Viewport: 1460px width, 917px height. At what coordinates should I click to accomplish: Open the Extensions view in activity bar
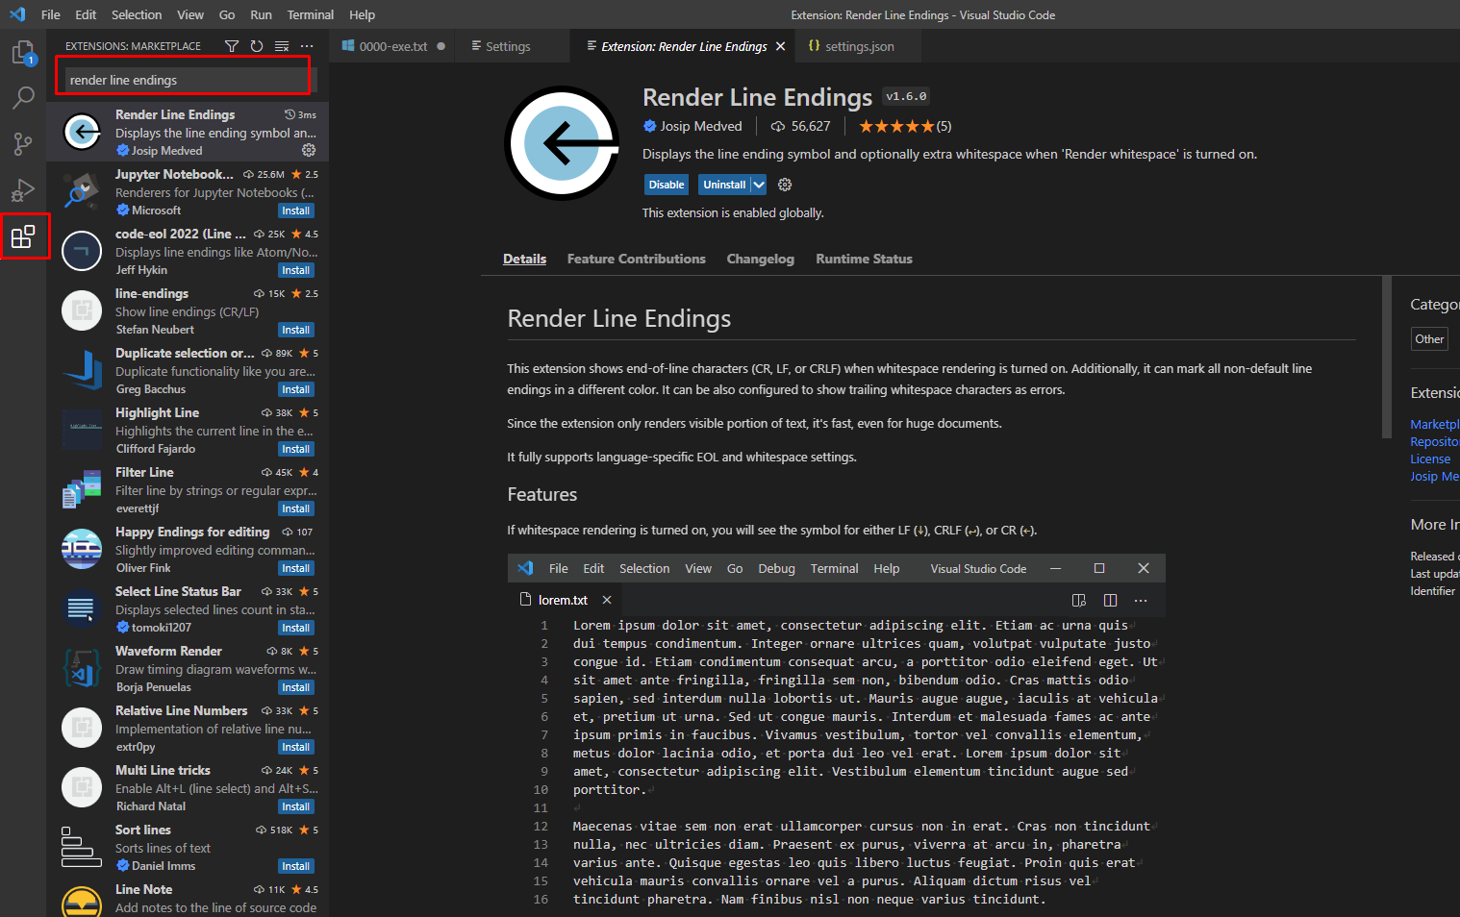(x=23, y=236)
